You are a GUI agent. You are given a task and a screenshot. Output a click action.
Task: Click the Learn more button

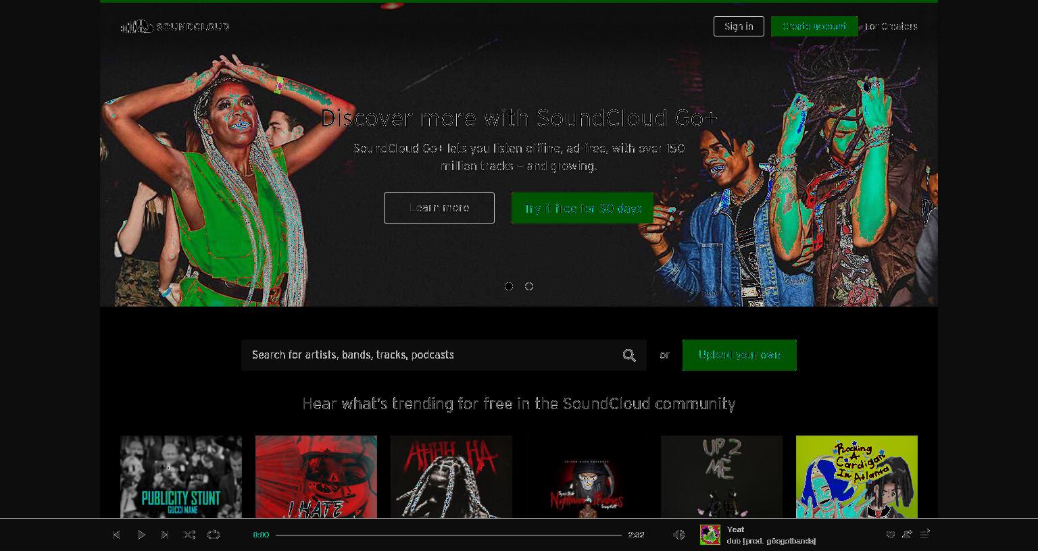click(x=439, y=208)
